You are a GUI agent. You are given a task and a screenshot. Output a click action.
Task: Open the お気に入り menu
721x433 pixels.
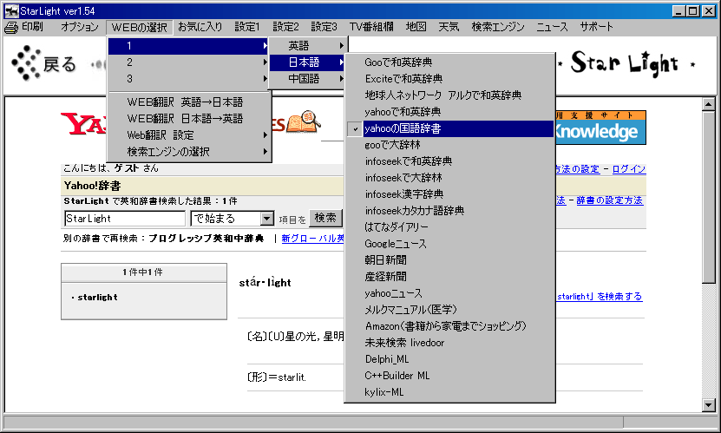coord(200,27)
